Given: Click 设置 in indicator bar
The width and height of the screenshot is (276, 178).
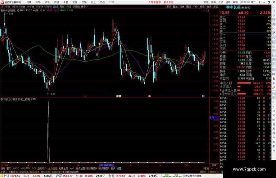Looking at the screenshot, I should pyautogui.click(x=119, y=168).
